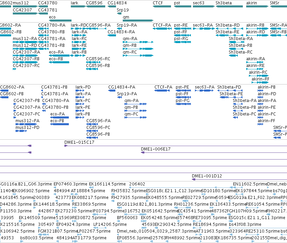Click the eco gene label
This screenshot has width=287, height=243.
click(x=52, y=17)
